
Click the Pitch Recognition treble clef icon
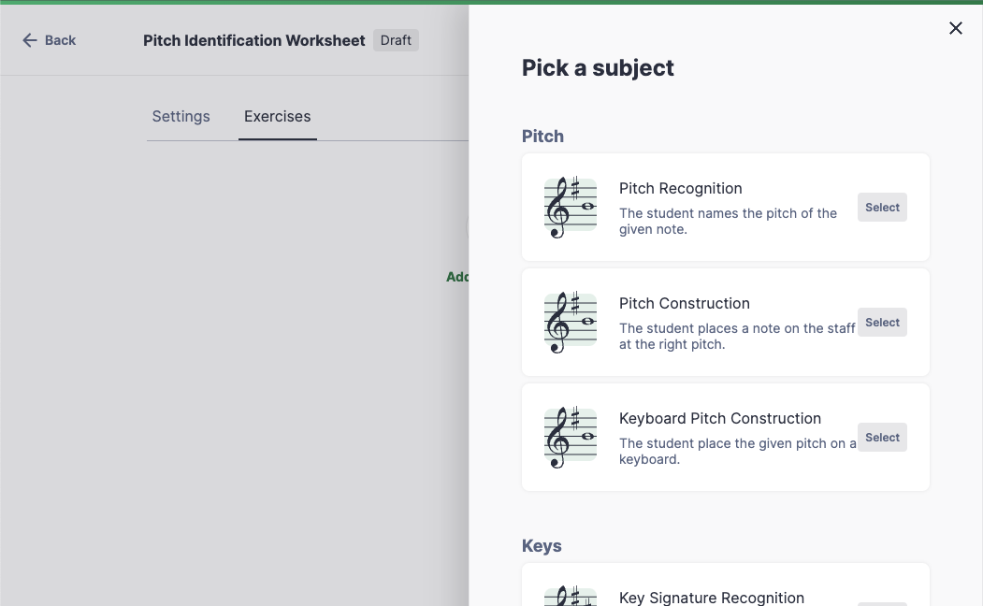click(x=570, y=208)
